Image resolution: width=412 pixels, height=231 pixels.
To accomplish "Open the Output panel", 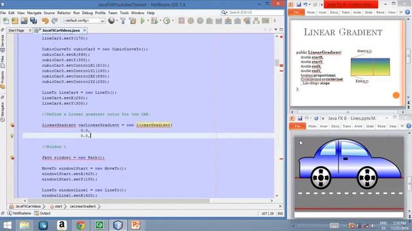I will pyautogui.click(x=42, y=214).
